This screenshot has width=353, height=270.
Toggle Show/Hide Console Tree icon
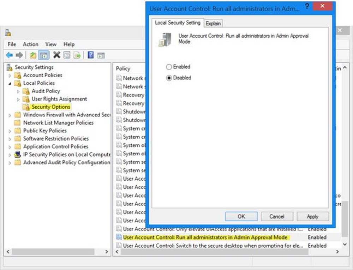(43, 55)
